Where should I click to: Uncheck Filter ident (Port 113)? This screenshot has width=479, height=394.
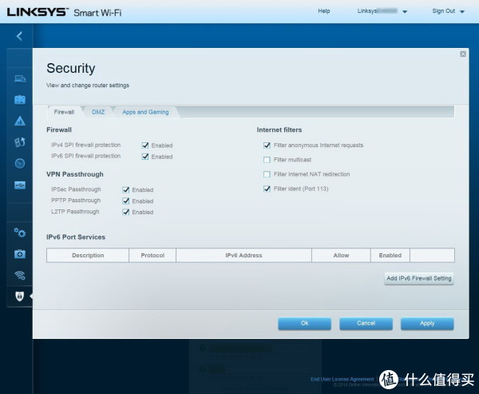point(267,189)
